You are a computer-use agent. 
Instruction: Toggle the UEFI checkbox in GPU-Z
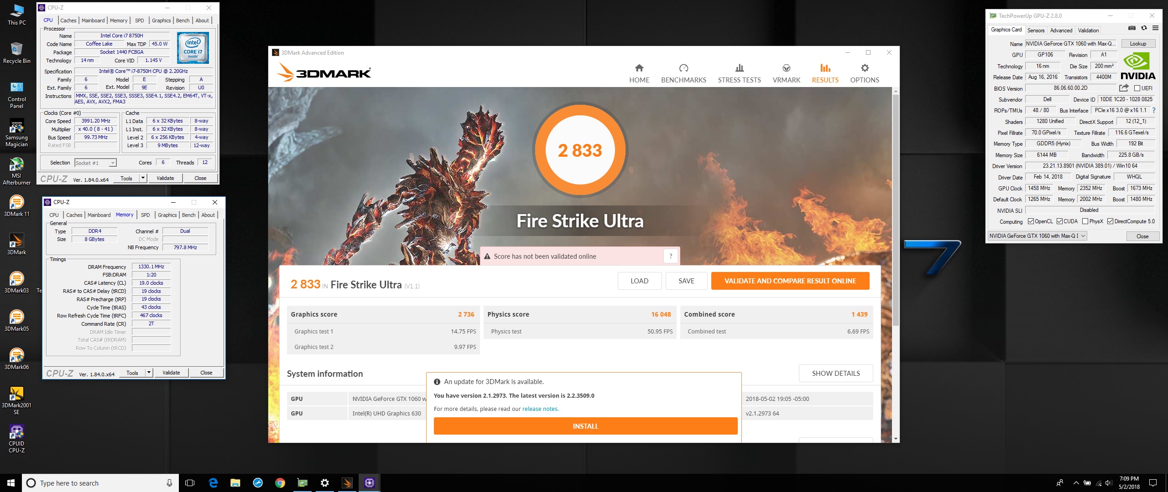[x=1137, y=88]
